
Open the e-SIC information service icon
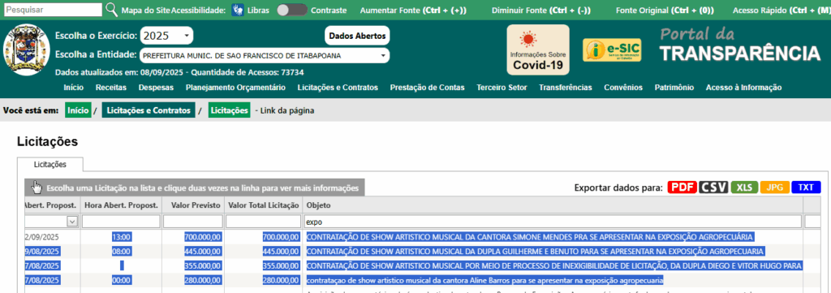(612, 50)
